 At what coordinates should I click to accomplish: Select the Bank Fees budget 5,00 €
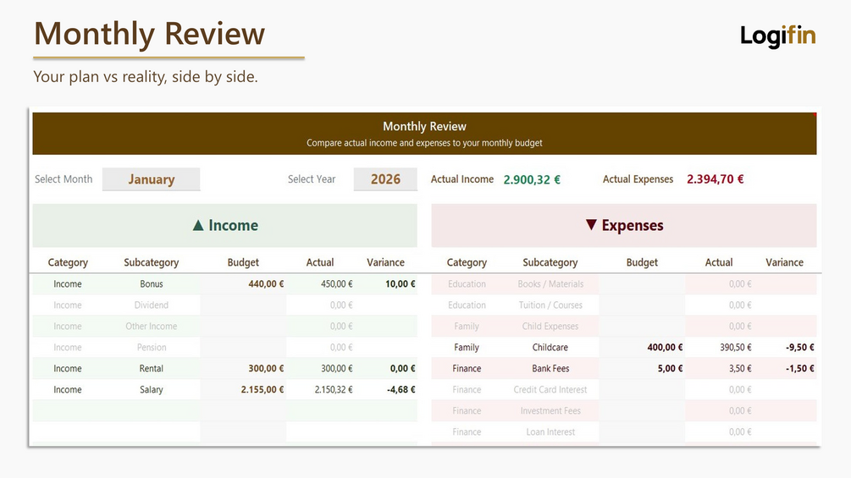pos(671,369)
